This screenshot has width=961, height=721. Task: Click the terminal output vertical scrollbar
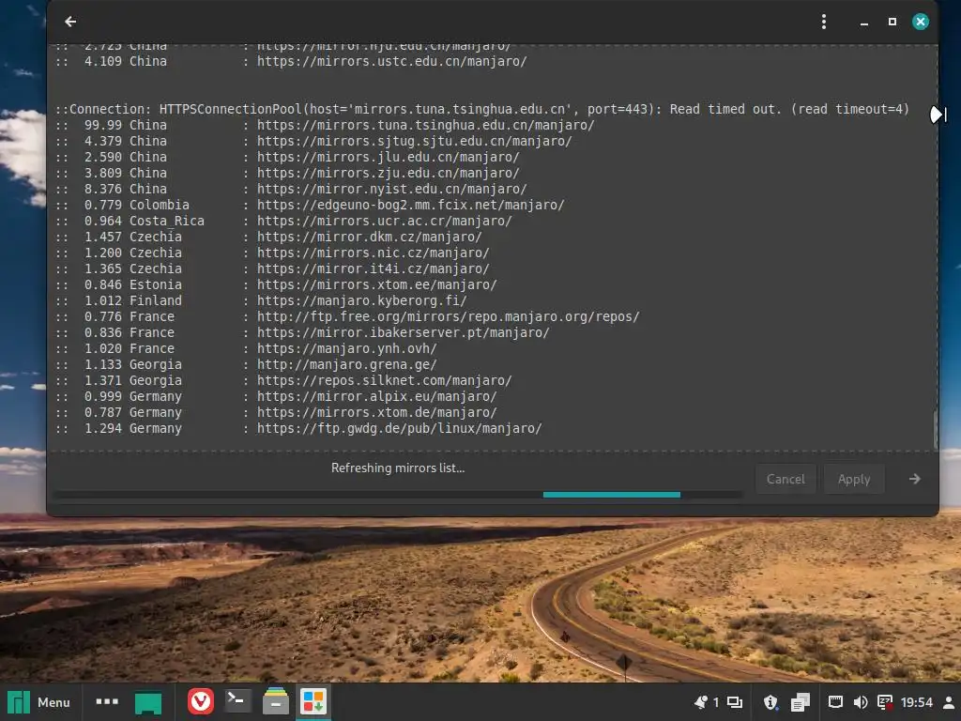(936, 429)
